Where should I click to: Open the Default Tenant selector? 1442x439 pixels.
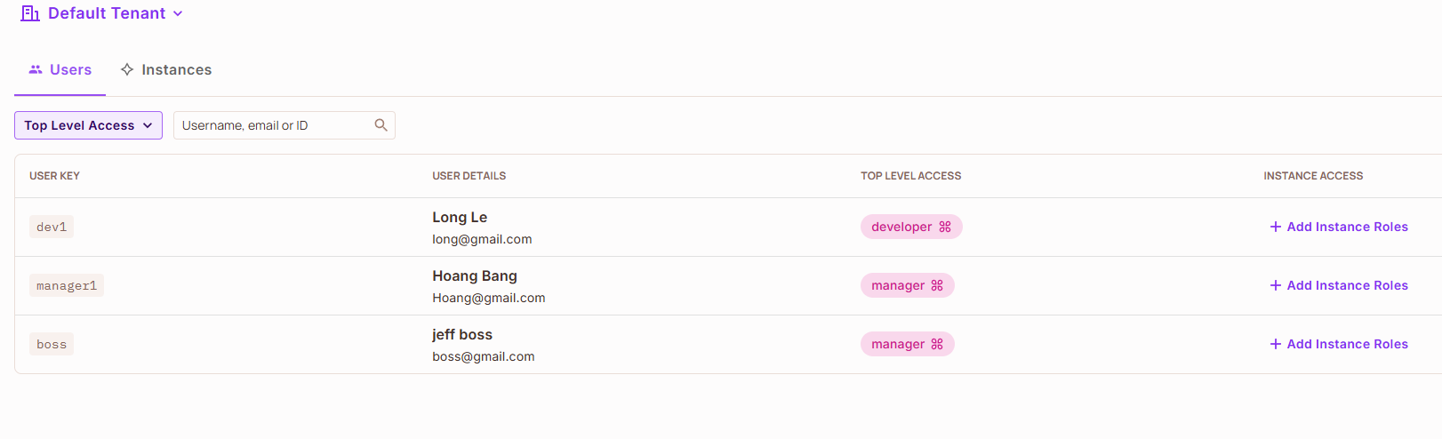click(102, 13)
